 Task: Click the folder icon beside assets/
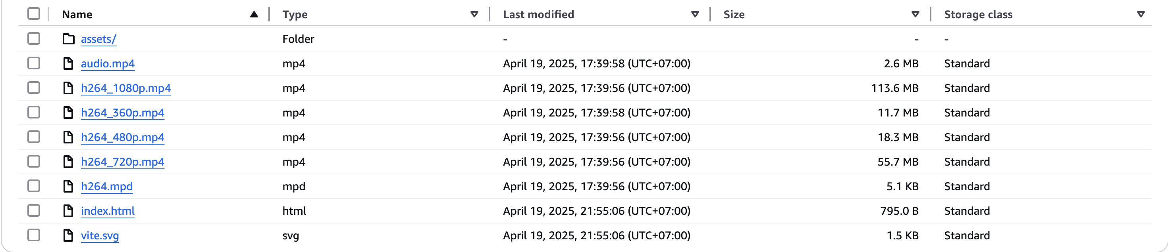(68, 39)
